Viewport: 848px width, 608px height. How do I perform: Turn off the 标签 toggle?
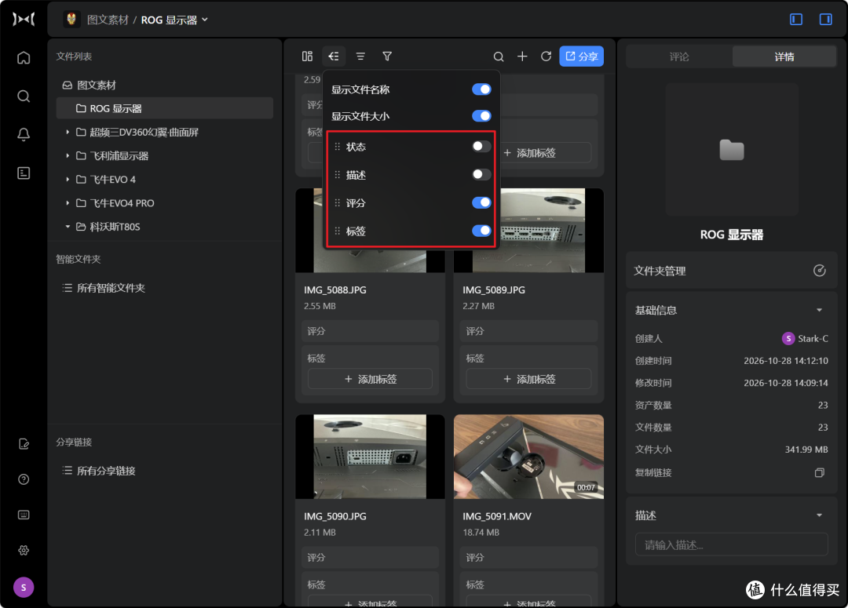(x=481, y=231)
